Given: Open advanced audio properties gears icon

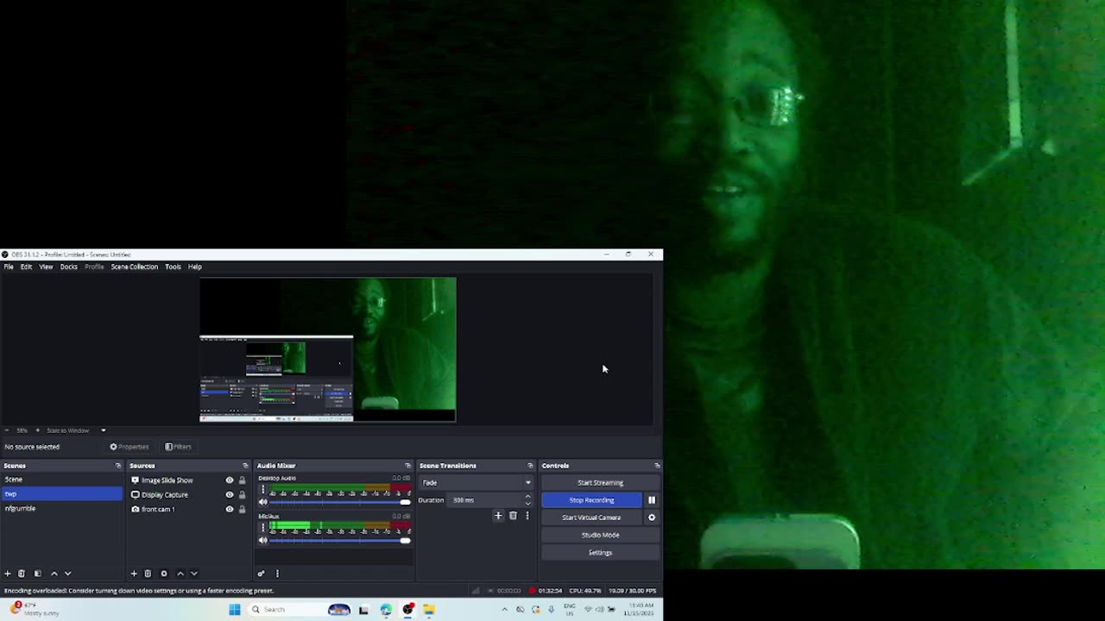Looking at the screenshot, I should tap(261, 574).
